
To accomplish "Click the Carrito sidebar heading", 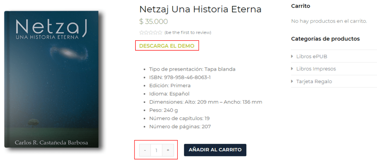I will pyautogui.click(x=300, y=6).
